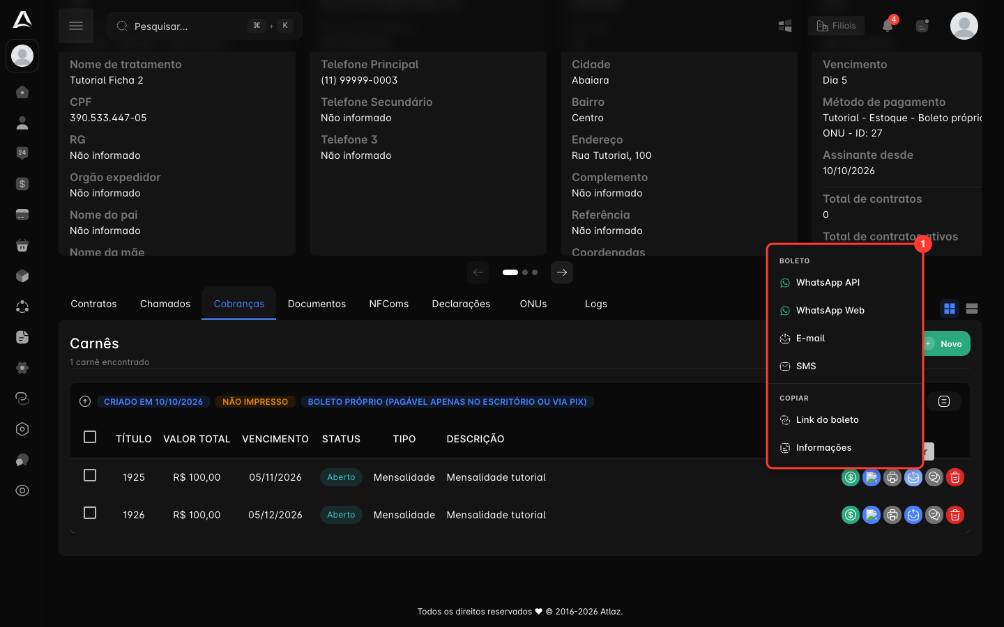Copy boleto Informações
This screenshot has width=1004, height=627.
point(845,448)
